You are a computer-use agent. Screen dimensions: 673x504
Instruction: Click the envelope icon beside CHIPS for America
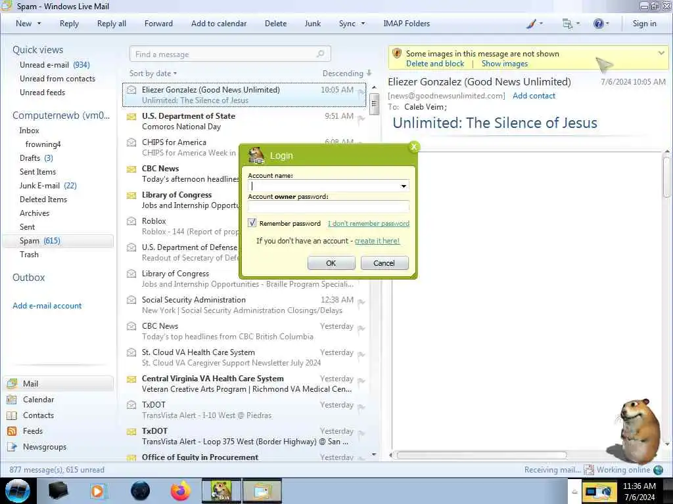coord(131,142)
